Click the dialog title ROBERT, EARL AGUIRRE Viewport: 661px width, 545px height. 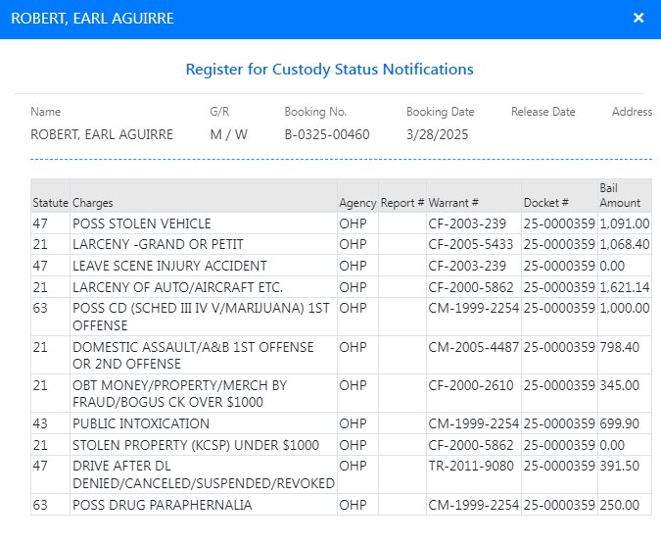point(92,19)
